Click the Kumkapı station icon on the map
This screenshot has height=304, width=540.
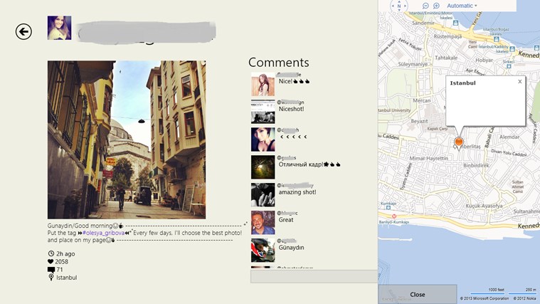(x=388, y=208)
